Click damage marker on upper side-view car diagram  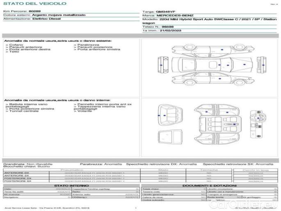pyautogui.click(x=222, y=50)
